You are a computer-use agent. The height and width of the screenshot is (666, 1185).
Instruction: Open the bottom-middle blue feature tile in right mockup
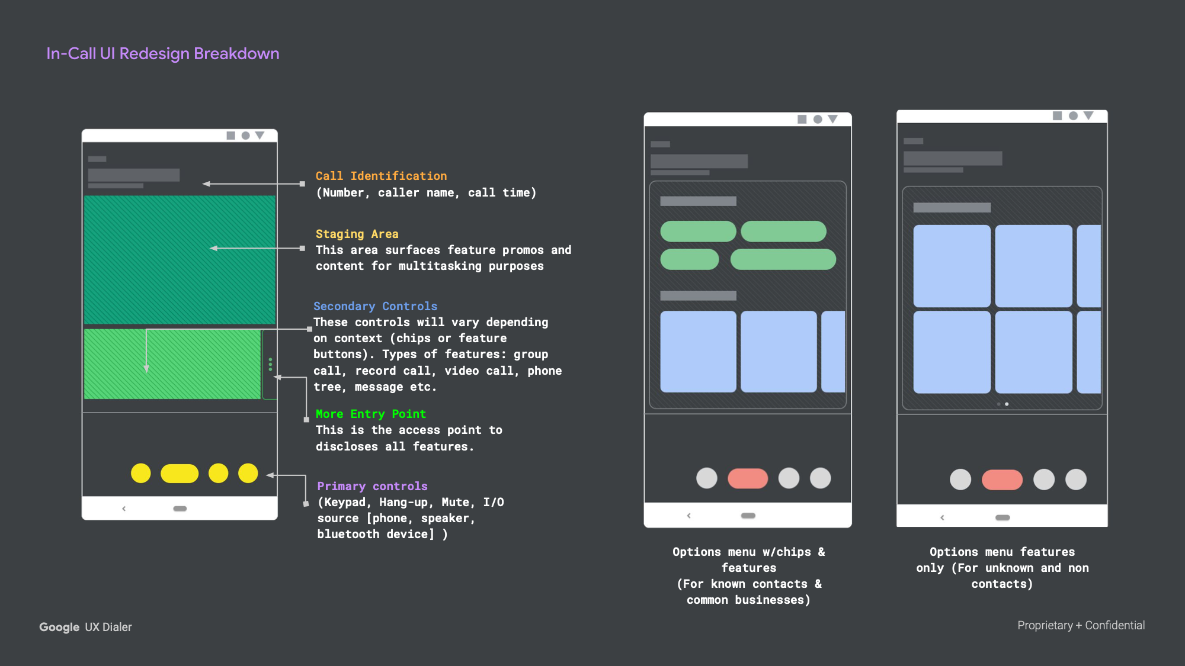[x=1033, y=352]
